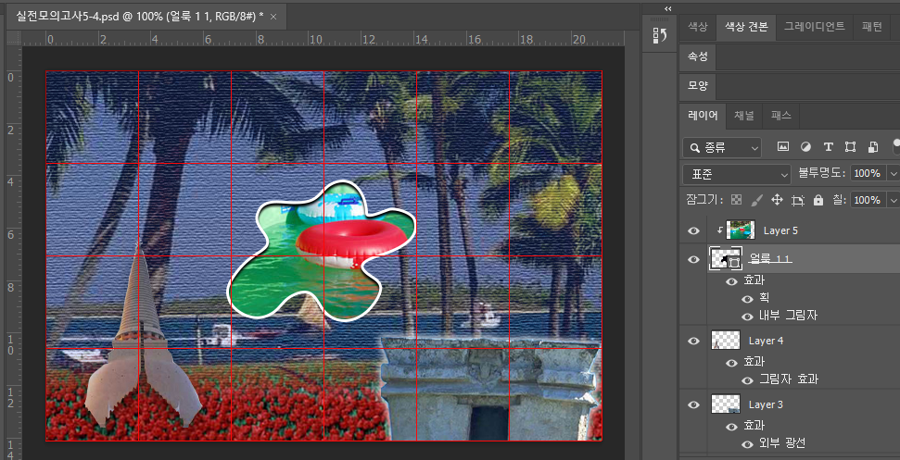Viewport: 900px width, 460px height.
Task: Open the 종류 layer filter dropdown
Action: tap(722, 147)
